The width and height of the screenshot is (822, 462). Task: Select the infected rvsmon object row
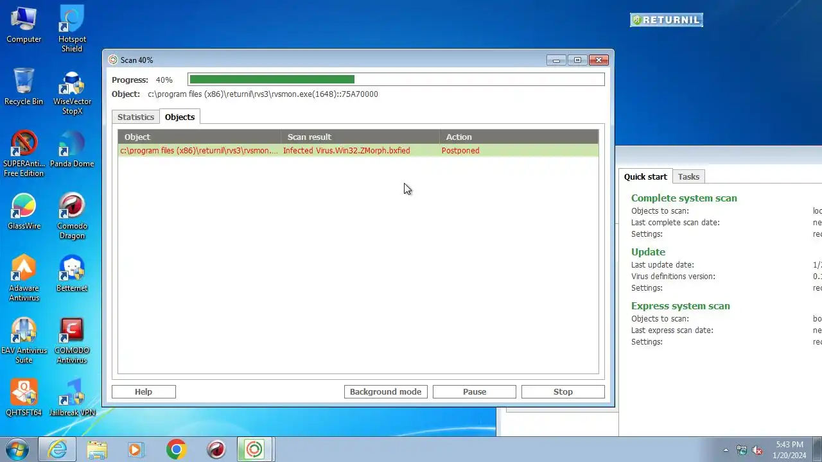358,150
